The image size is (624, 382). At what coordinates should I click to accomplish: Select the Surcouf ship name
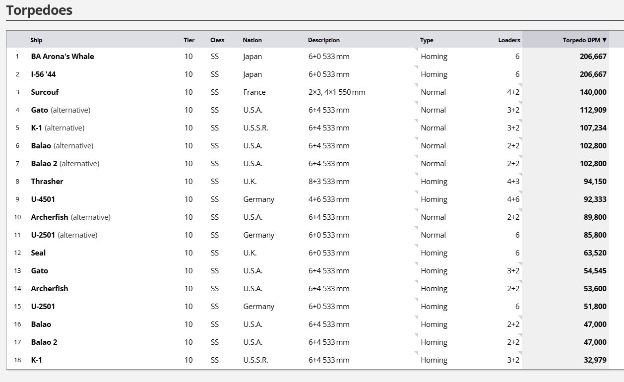[45, 92]
